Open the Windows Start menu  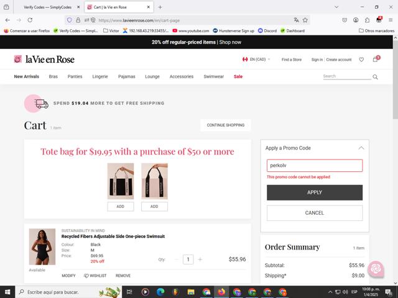click(x=7, y=292)
